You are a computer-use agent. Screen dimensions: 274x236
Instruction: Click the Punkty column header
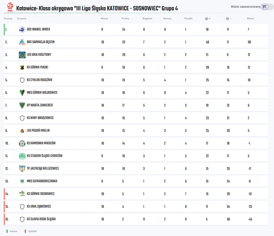pyautogui.click(x=125, y=18)
